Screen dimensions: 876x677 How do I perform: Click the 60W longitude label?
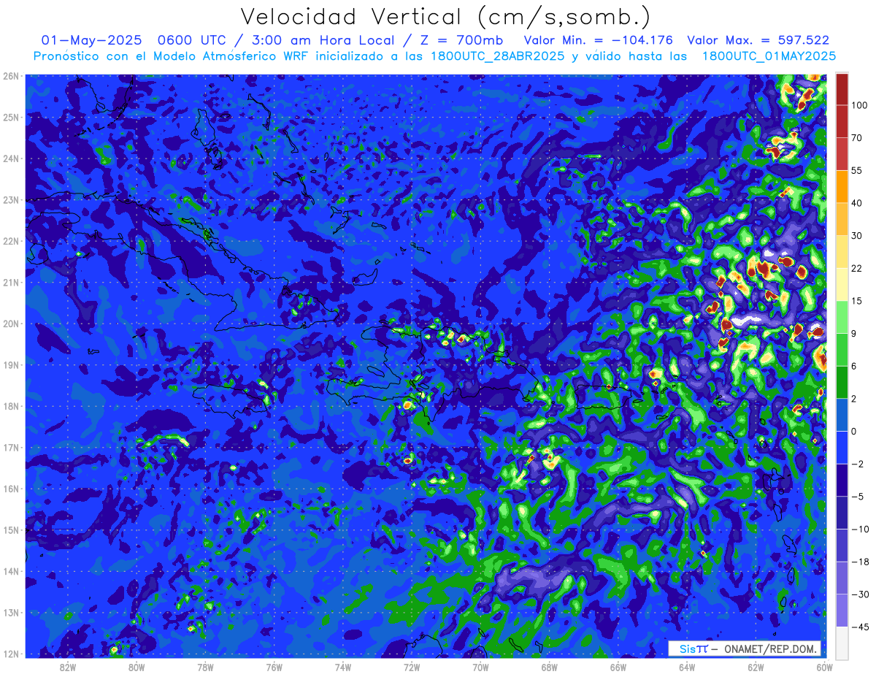(824, 668)
